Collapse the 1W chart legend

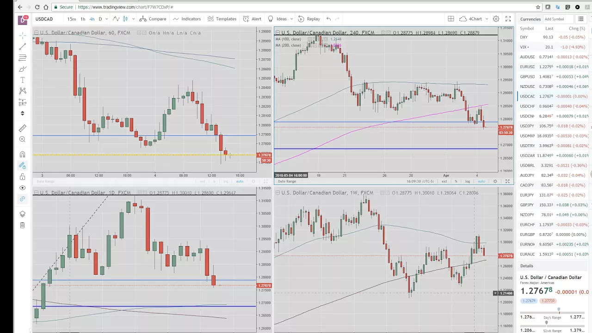coord(277,193)
